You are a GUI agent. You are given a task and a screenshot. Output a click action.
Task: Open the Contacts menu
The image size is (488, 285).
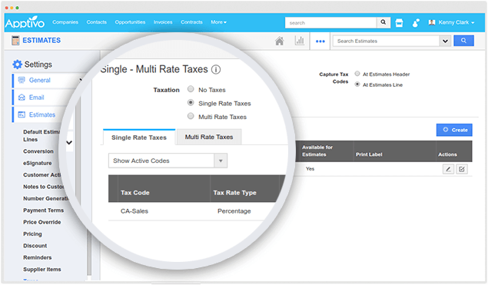[x=97, y=22]
